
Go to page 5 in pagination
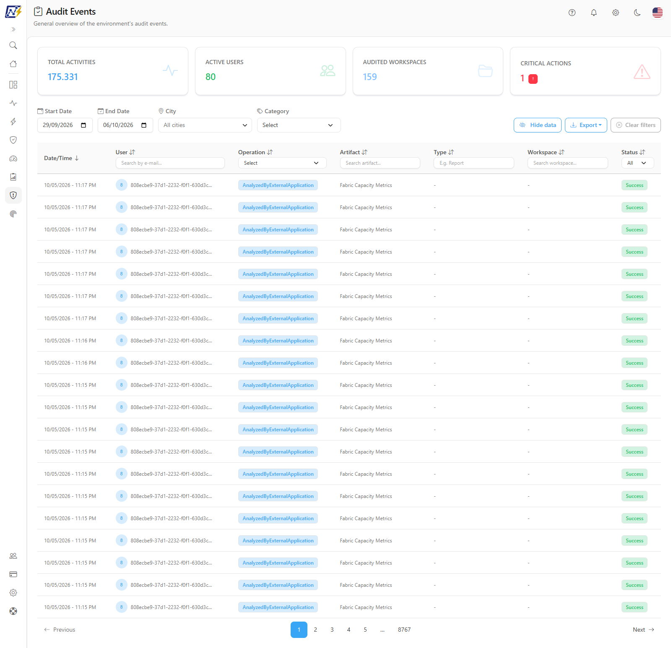tap(365, 630)
